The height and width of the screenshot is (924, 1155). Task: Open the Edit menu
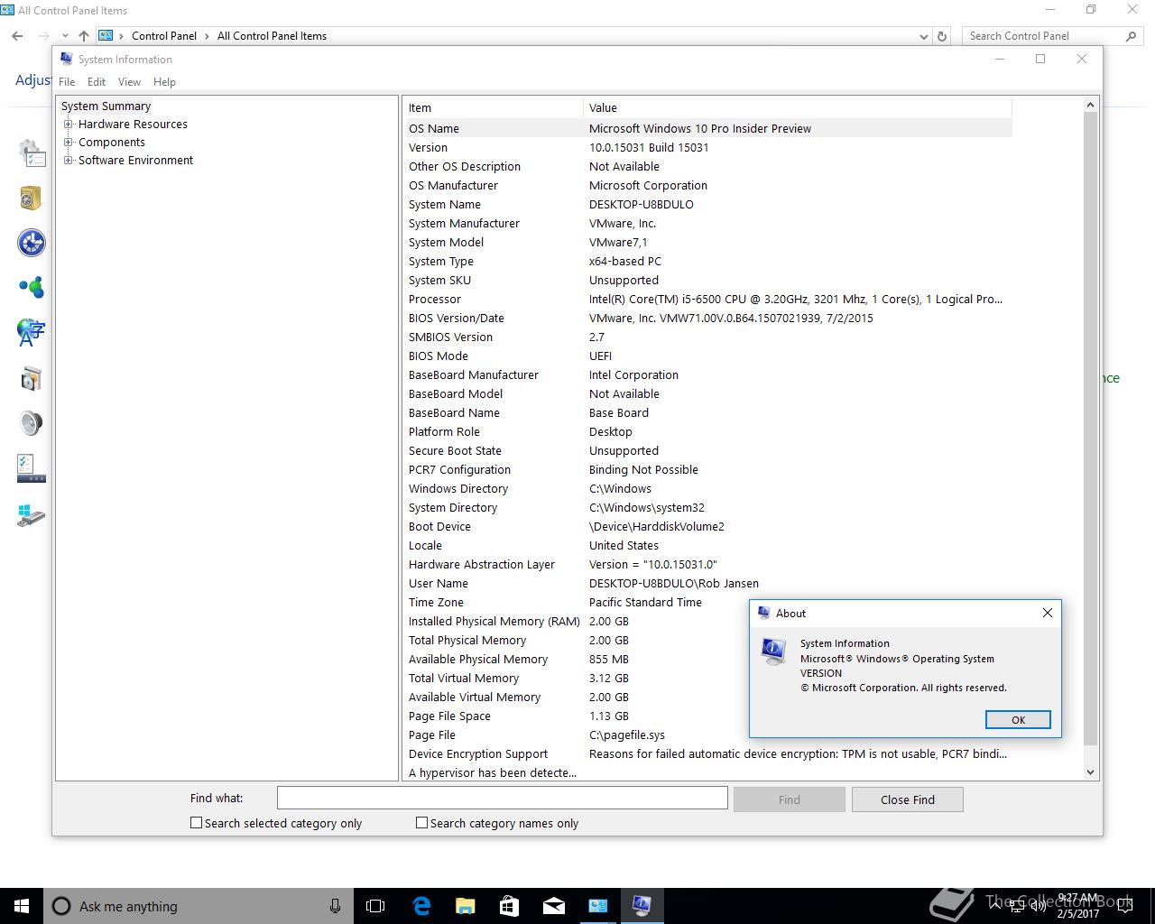[97, 81]
